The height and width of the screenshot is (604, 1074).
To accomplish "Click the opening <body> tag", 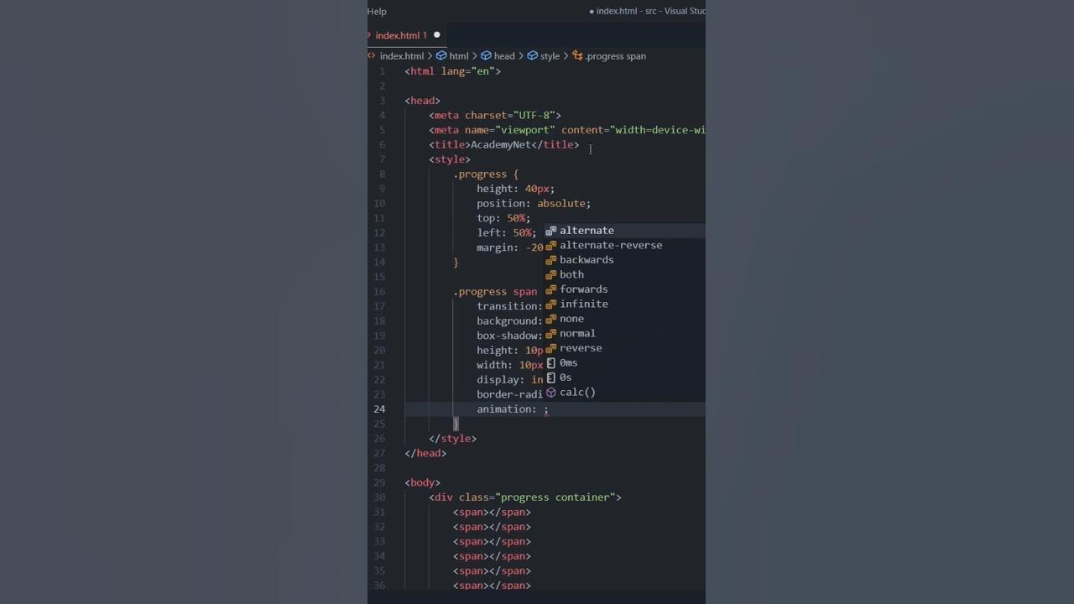I will [422, 482].
